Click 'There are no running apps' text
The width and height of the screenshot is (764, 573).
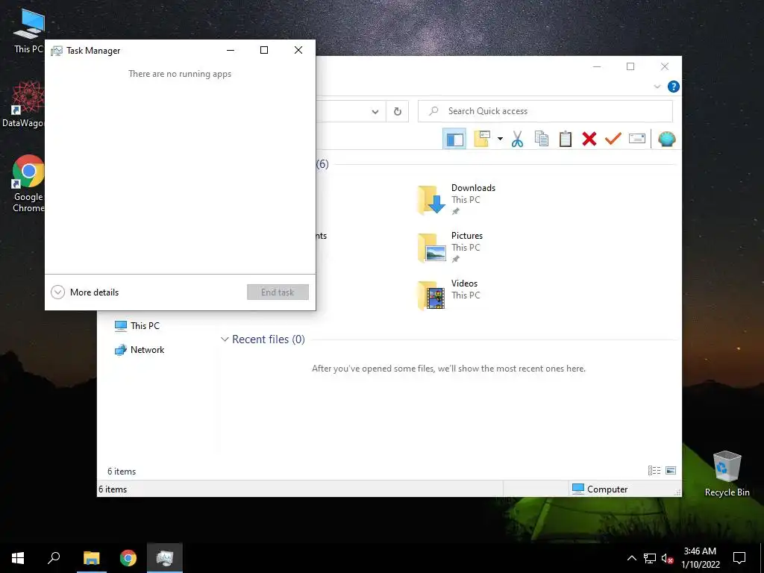pos(180,74)
